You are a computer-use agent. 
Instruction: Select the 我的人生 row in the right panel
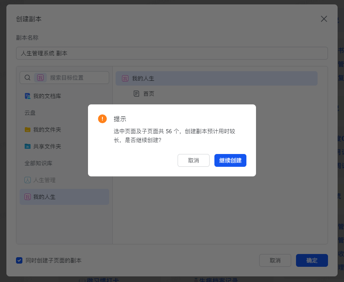click(x=216, y=78)
